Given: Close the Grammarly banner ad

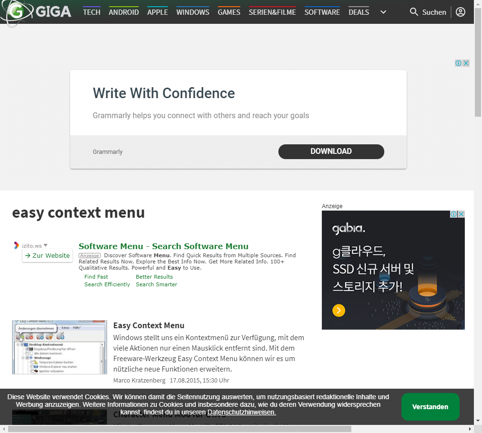Looking at the screenshot, I should click(466, 63).
